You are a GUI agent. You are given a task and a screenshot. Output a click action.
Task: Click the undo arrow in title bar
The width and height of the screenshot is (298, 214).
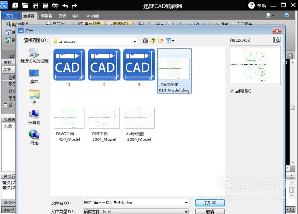pos(65,6)
